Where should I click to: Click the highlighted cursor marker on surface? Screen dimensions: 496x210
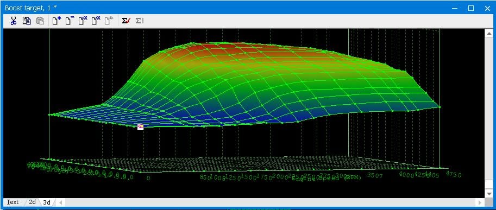coord(141,128)
